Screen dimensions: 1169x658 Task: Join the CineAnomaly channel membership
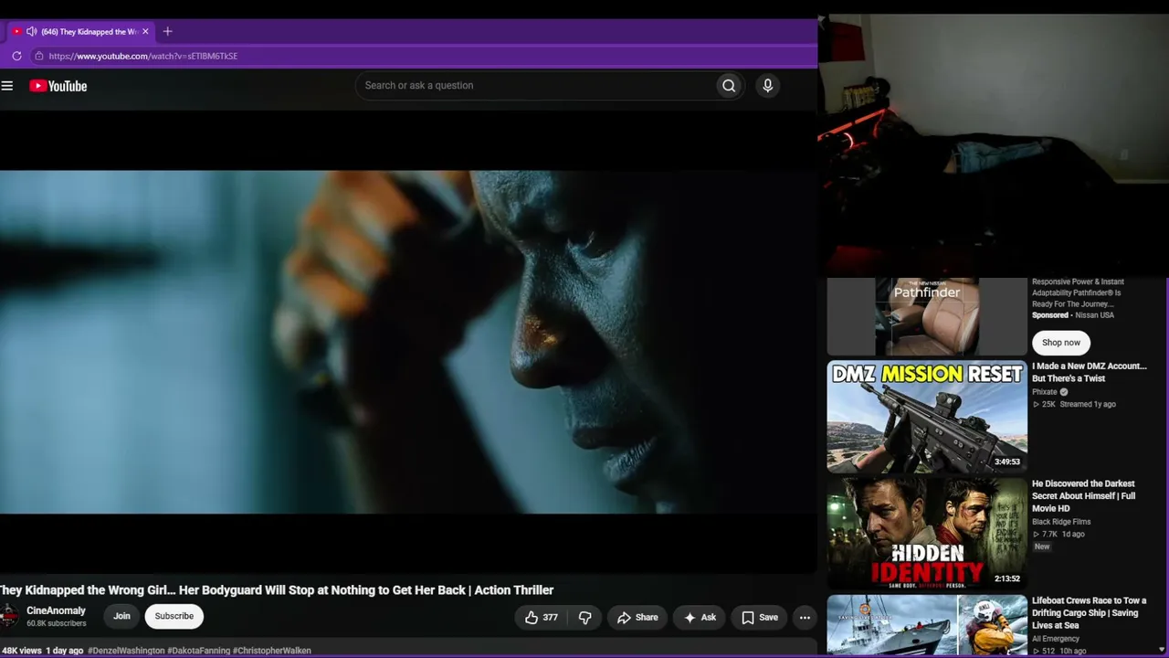click(x=121, y=616)
